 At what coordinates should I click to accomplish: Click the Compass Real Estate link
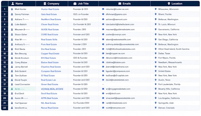point(51,71)
